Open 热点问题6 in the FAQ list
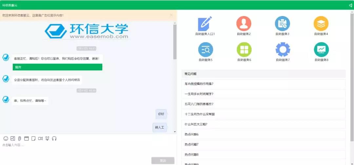 coord(264,134)
